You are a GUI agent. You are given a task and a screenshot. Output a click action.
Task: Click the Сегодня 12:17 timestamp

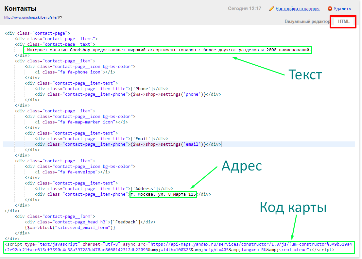244,8
